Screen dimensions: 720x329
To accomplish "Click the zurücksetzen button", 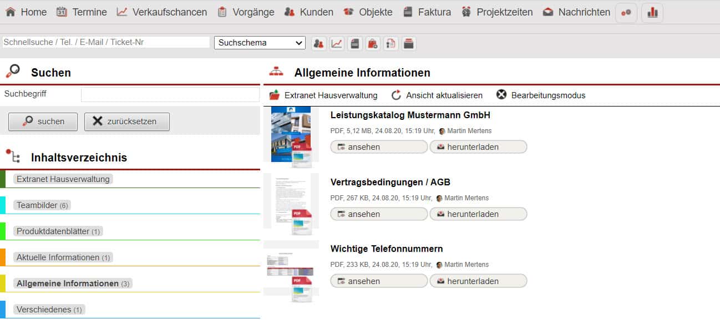I will (126, 122).
